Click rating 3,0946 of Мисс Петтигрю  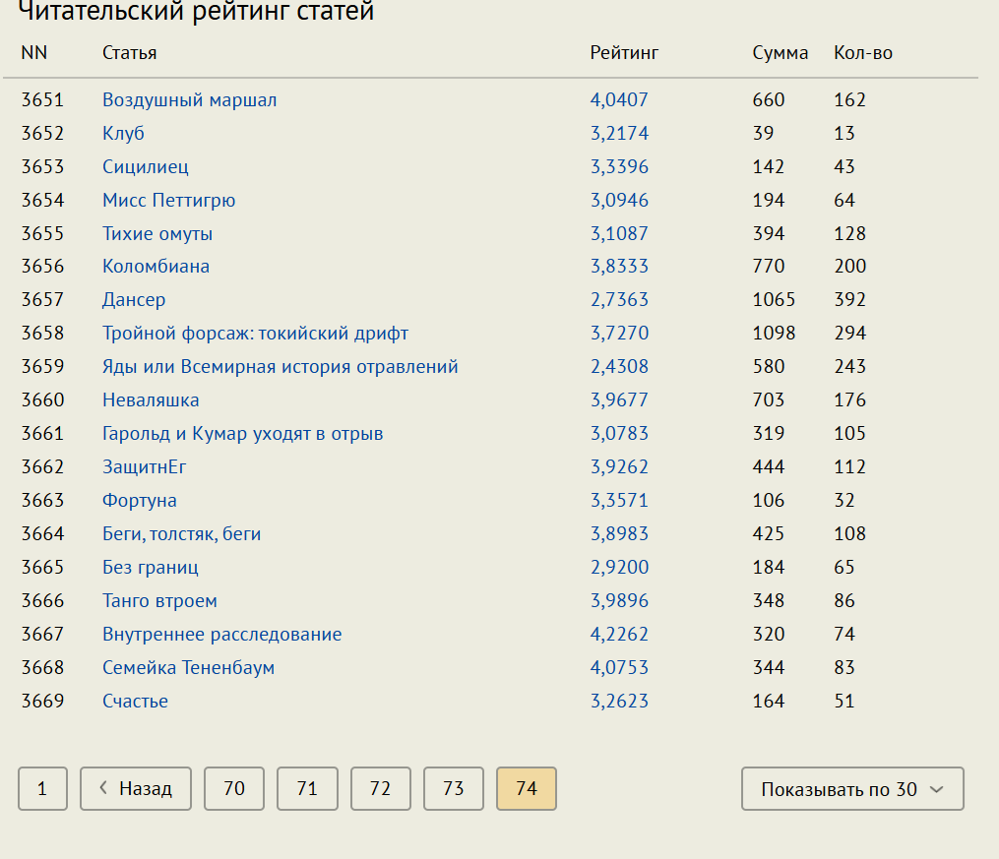point(619,200)
